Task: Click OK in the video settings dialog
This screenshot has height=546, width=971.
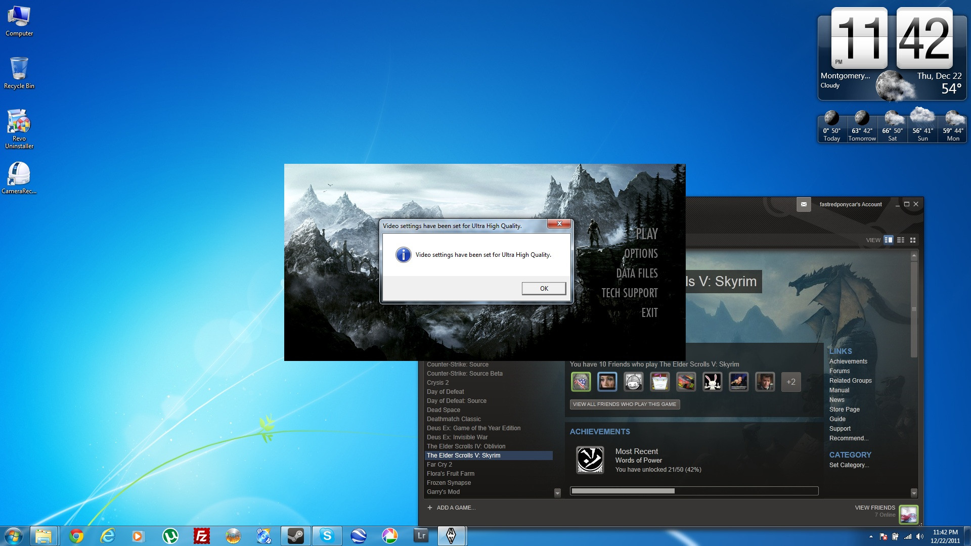Action: (544, 288)
